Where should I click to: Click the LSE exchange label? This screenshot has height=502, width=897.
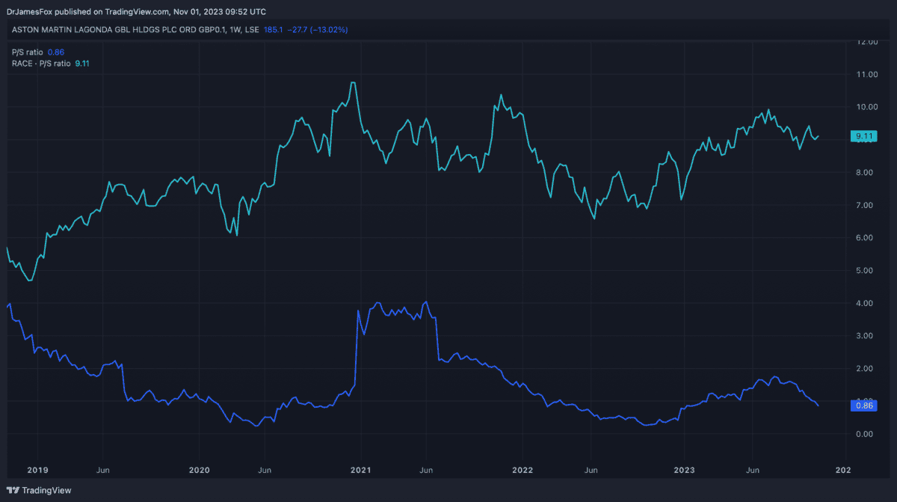(251, 30)
